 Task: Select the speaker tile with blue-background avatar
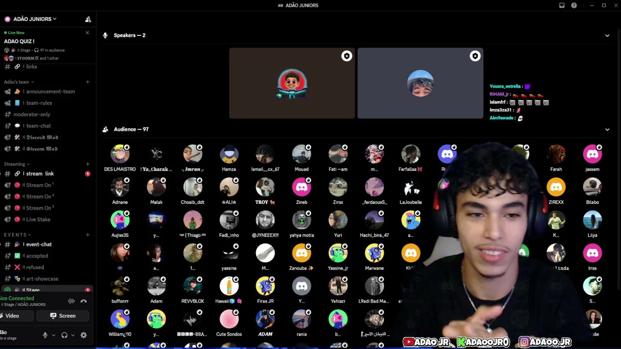(x=420, y=83)
